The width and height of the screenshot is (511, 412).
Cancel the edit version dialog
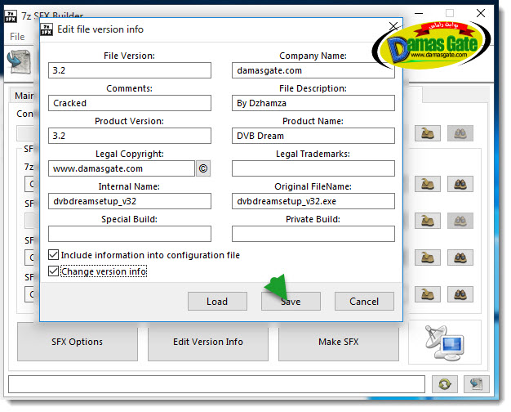click(x=364, y=301)
